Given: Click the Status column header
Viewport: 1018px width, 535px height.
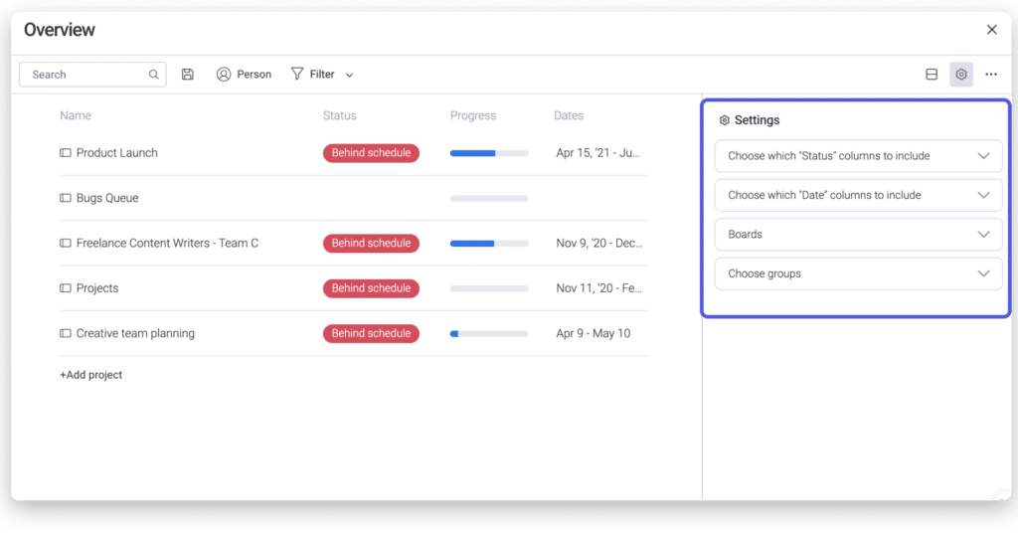Looking at the screenshot, I should 340,115.
